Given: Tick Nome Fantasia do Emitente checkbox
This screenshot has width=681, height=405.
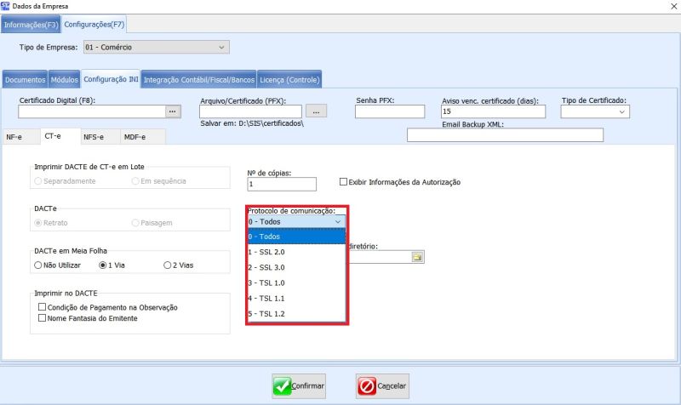Looking at the screenshot, I should 41,318.
